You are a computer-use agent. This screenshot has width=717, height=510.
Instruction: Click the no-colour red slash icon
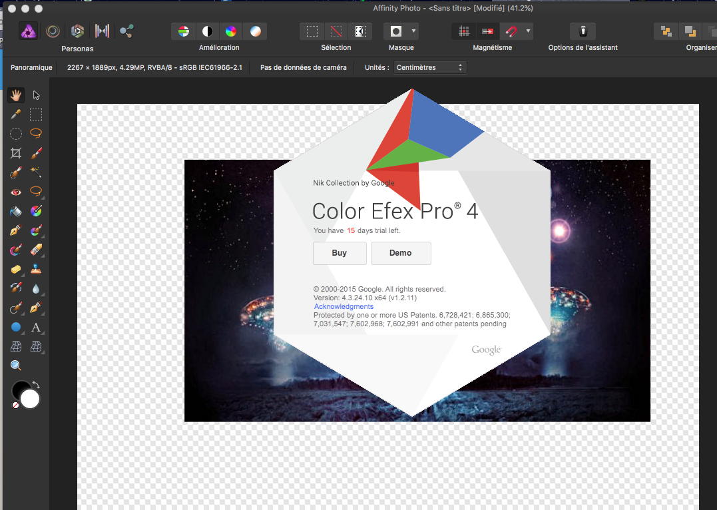point(15,405)
